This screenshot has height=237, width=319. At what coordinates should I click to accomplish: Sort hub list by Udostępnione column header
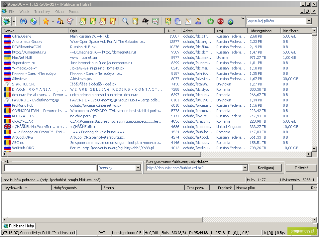(264, 31)
